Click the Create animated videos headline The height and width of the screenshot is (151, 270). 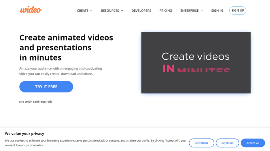66,48
